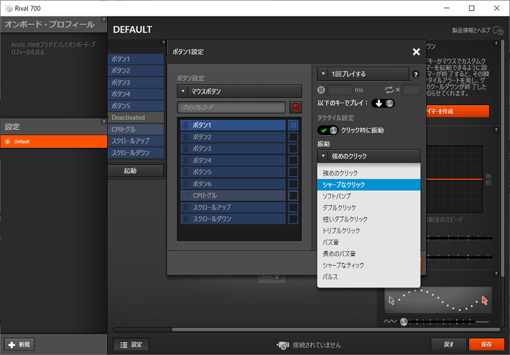Collapse the 強めのクリック vibration dropdown
Image resolution: width=510 pixels, height=355 pixels.
[369, 156]
